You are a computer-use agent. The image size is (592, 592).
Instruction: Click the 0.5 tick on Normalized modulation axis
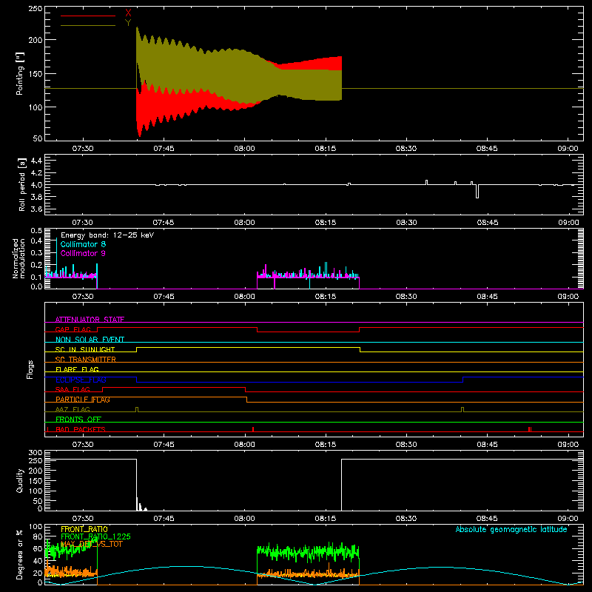[x=36, y=230]
